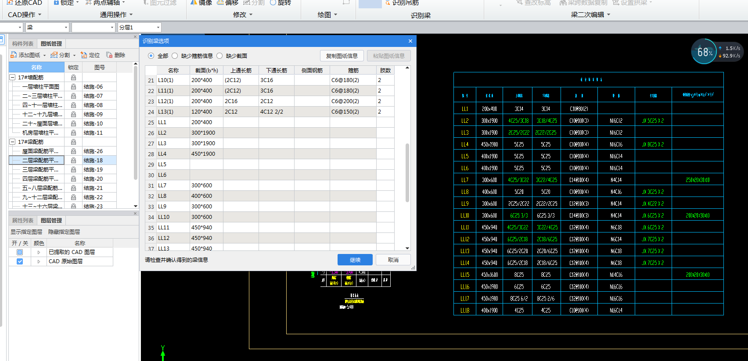Select the 旋转 rotate tool

pos(280,3)
